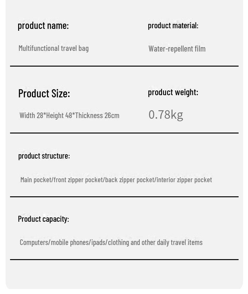Select the "0.78kg" weight value
This screenshot has width=248, height=294.
coord(165,115)
